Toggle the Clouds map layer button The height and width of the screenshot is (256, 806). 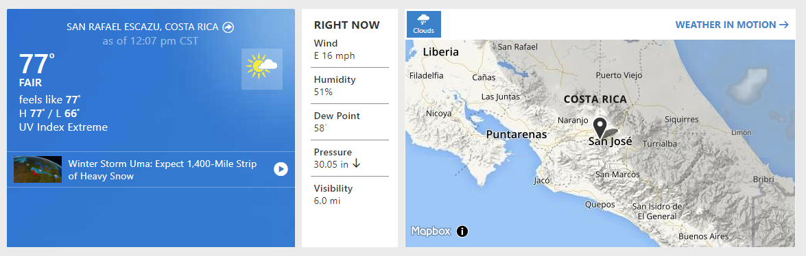pos(423,24)
